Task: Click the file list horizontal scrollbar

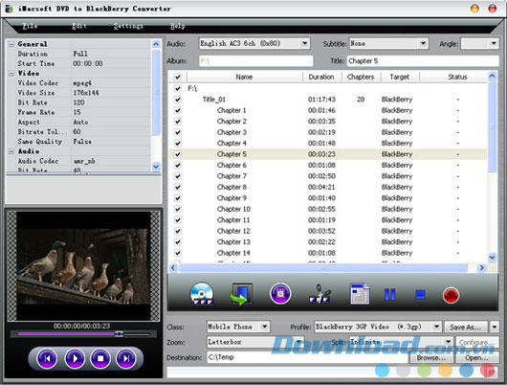Action: coord(323,268)
